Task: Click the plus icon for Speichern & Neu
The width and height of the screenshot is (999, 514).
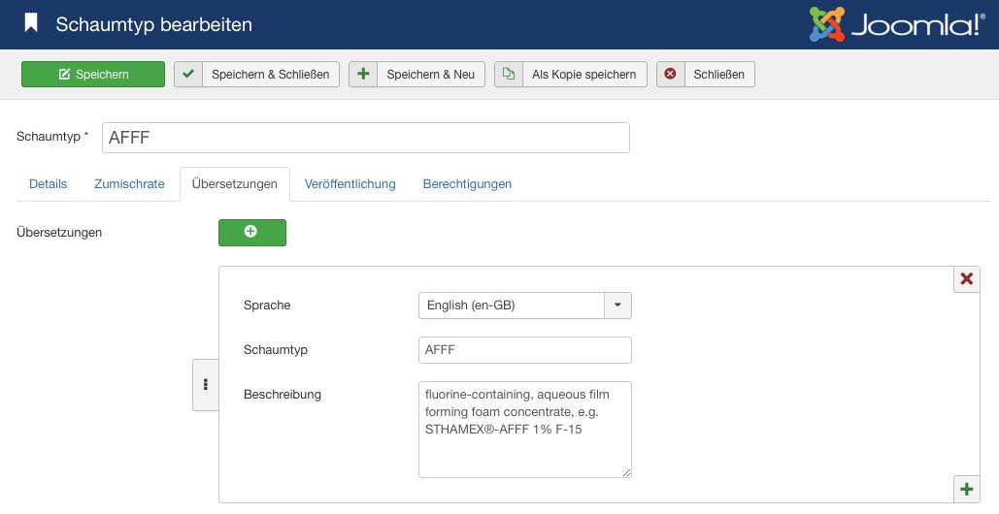Action: 363,74
